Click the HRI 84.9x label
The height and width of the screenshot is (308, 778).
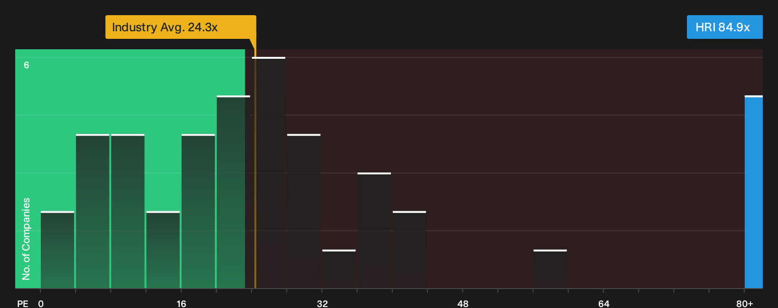[x=724, y=27]
